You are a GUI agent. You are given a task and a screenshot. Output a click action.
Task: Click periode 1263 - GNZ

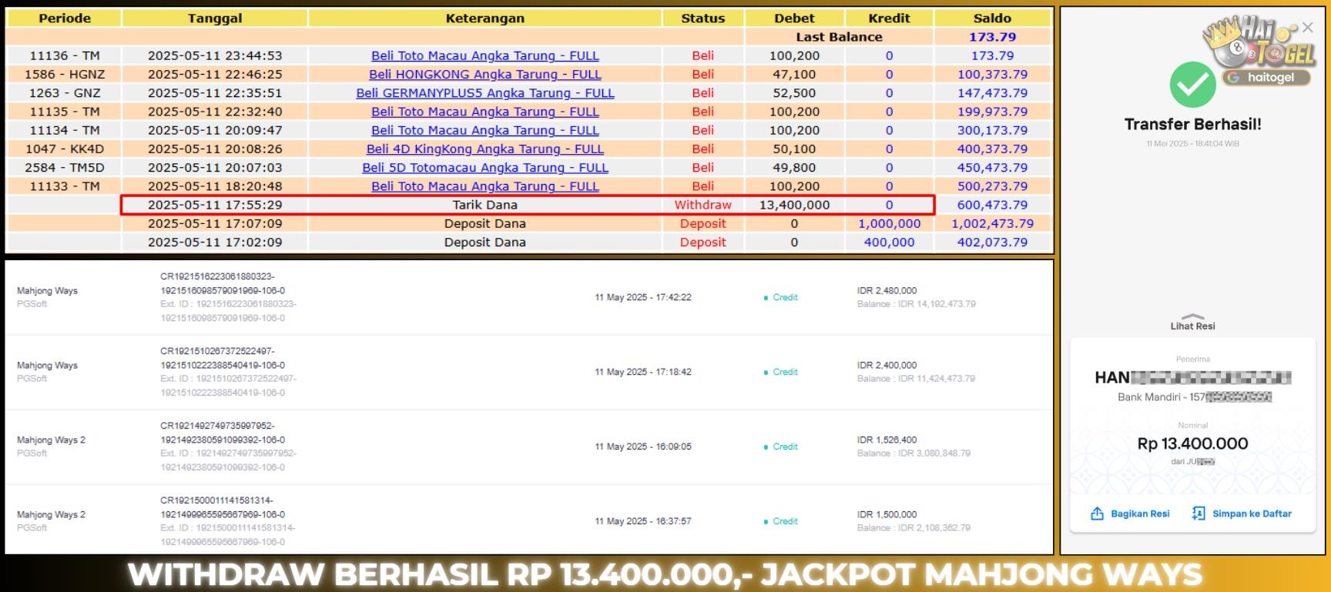coord(65,92)
